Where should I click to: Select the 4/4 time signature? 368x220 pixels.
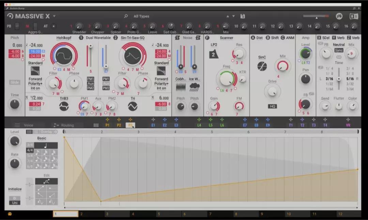pyautogui.click(x=30, y=150)
